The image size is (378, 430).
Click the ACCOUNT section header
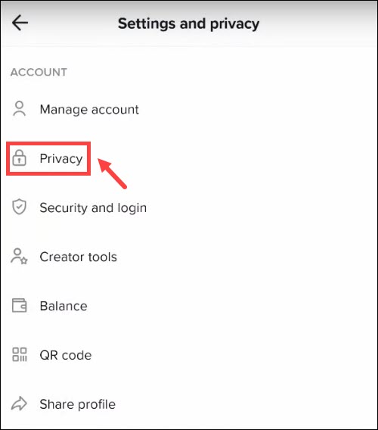39,72
